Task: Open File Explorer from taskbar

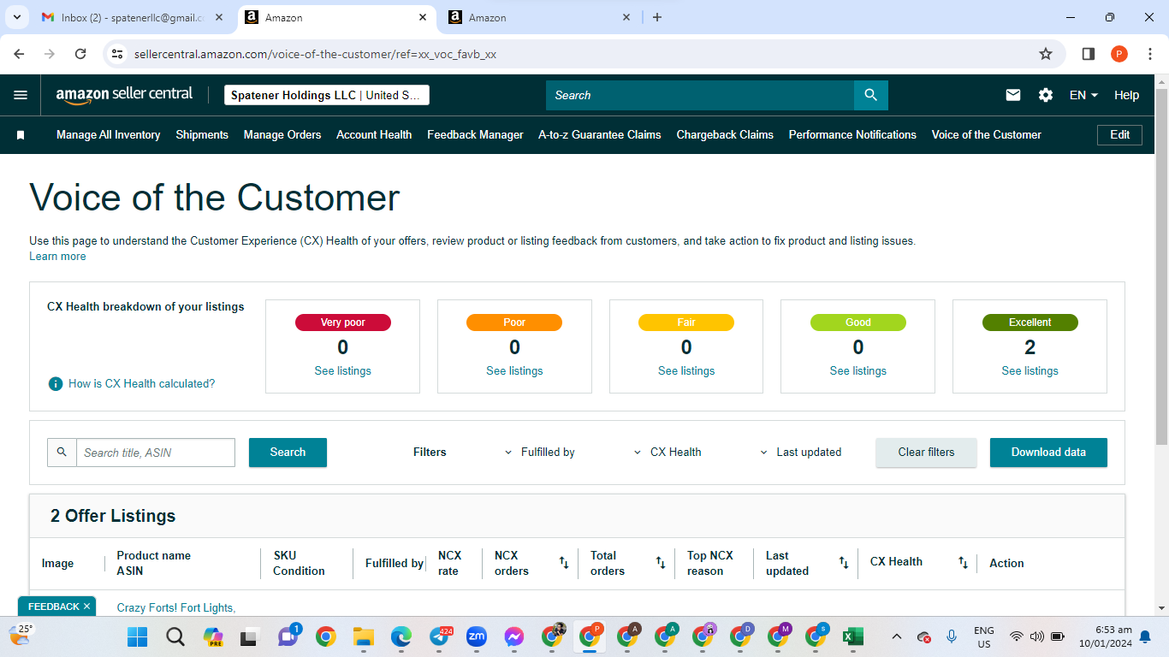Action: click(x=364, y=636)
